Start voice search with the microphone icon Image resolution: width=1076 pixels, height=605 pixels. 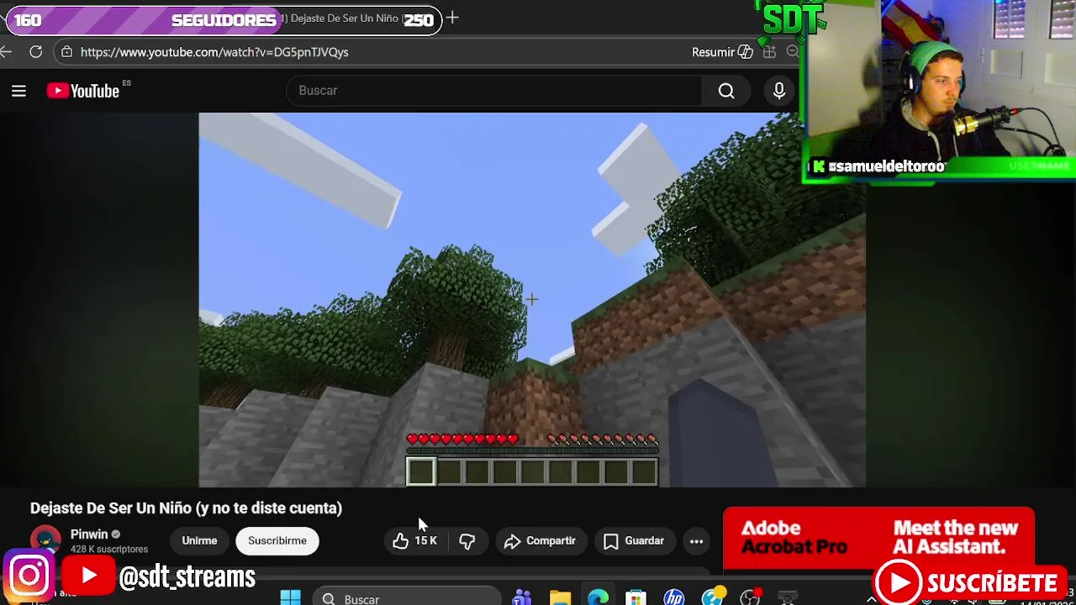pyautogui.click(x=779, y=91)
